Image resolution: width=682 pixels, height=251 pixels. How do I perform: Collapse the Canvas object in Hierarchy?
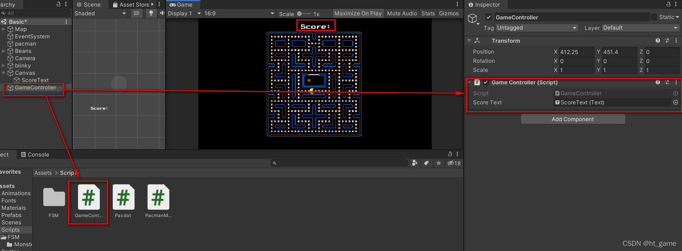coord(4,73)
